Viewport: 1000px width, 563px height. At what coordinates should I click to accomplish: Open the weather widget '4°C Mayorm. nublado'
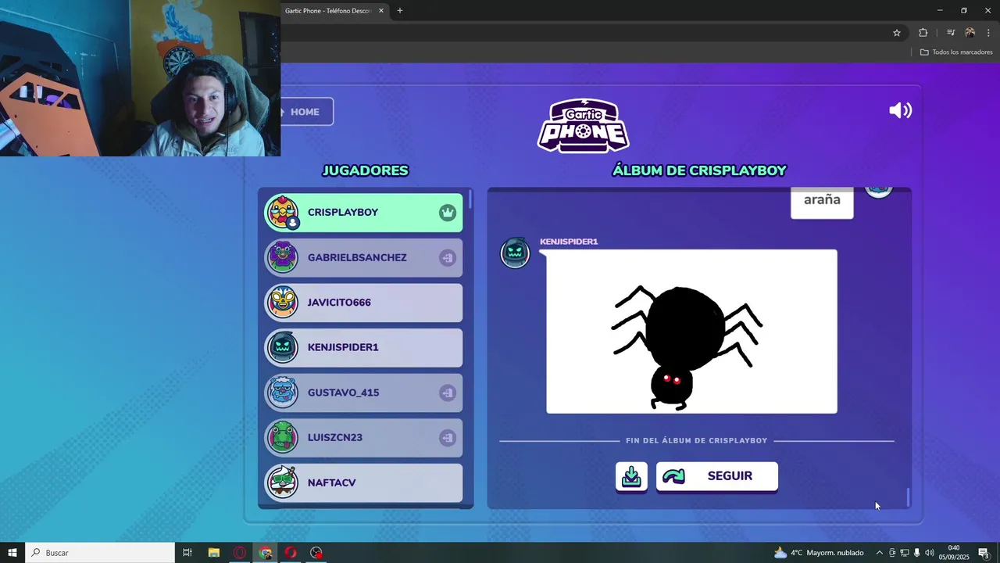click(x=819, y=553)
